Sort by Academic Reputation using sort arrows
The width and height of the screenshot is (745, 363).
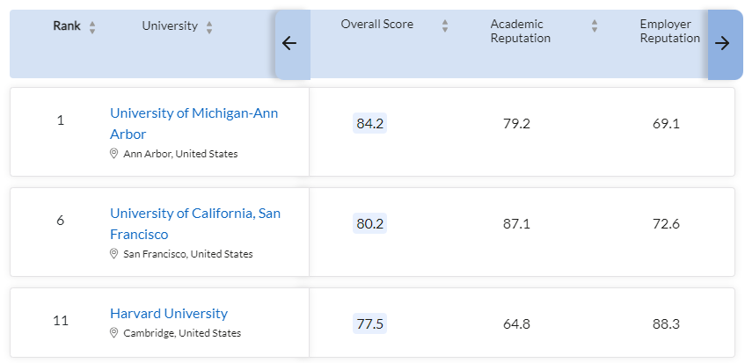pos(595,25)
